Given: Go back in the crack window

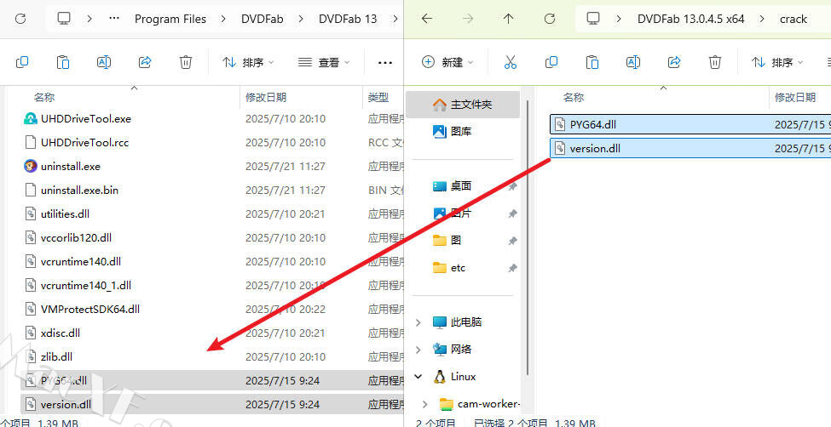Looking at the screenshot, I should click(427, 19).
